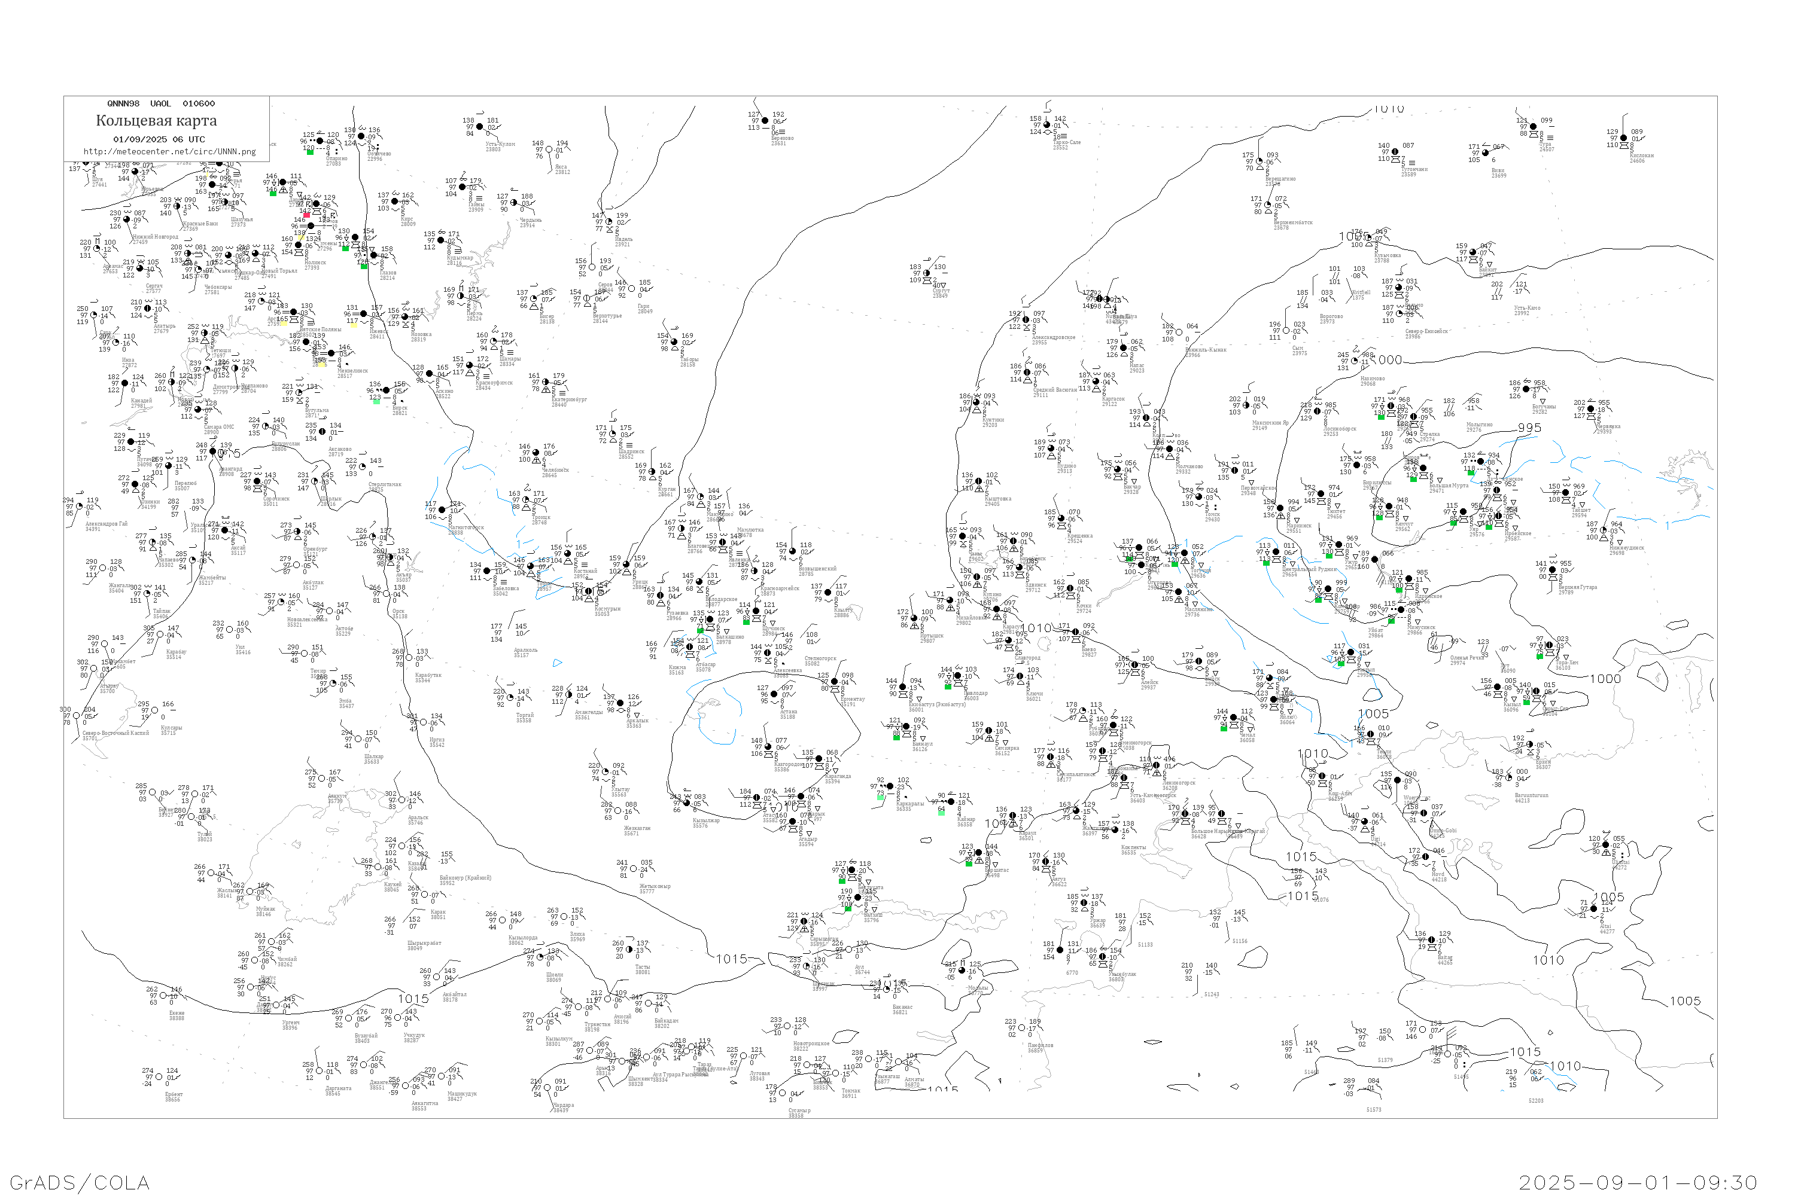Viewport: 1795px width, 1196px height.
Task: Click the QNNN98 UAOL 010600 header code
Action: (x=161, y=103)
